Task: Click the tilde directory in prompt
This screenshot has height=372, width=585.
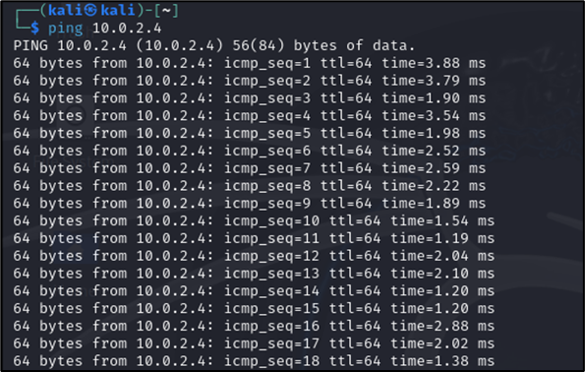Action: [x=166, y=10]
